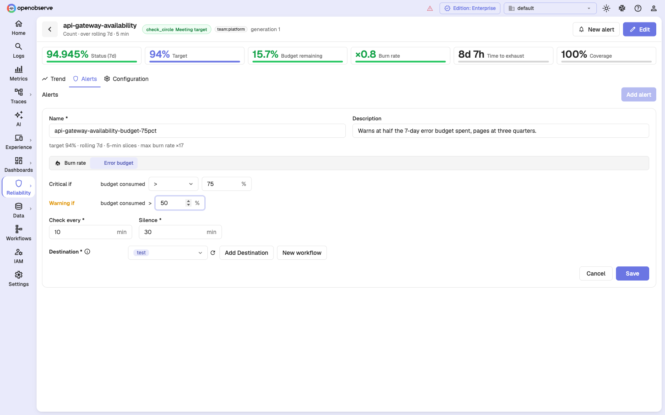Open the Destination dropdown
665x415 pixels.
[167, 253]
